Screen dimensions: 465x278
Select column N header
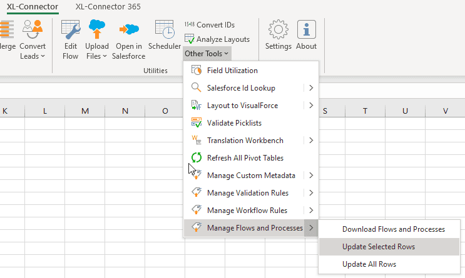[x=125, y=111]
